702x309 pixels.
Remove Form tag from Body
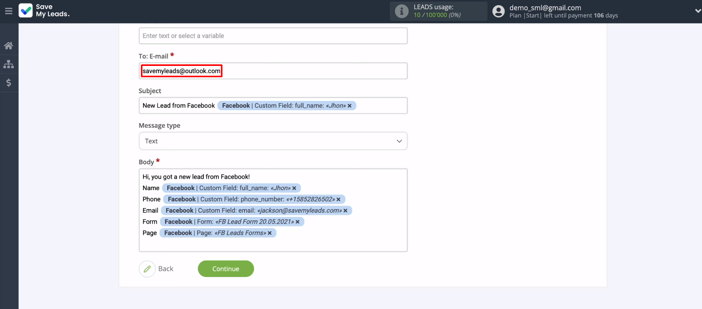click(x=298, y=222)
